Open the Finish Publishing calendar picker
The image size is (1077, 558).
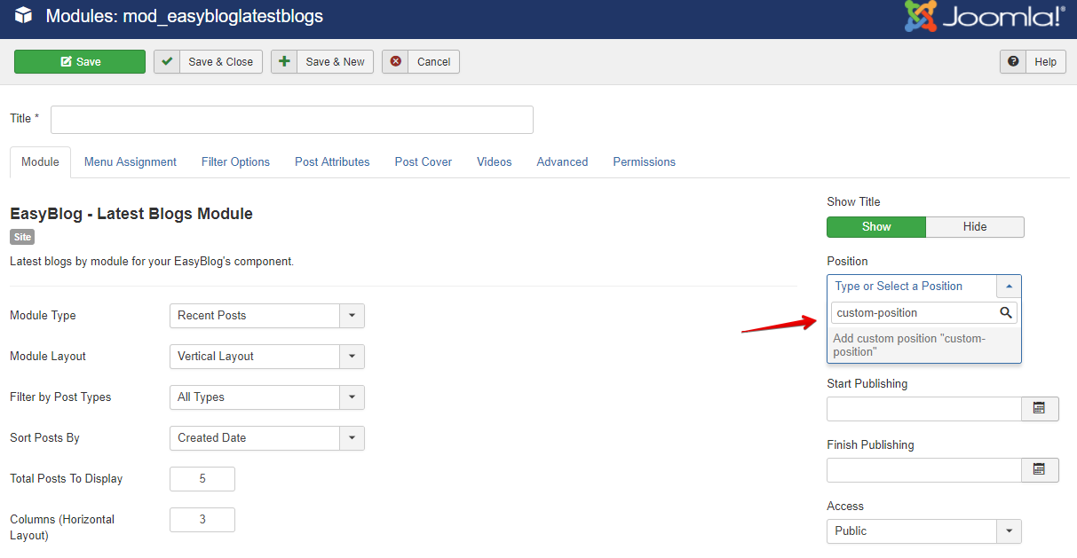[1040, 469]
